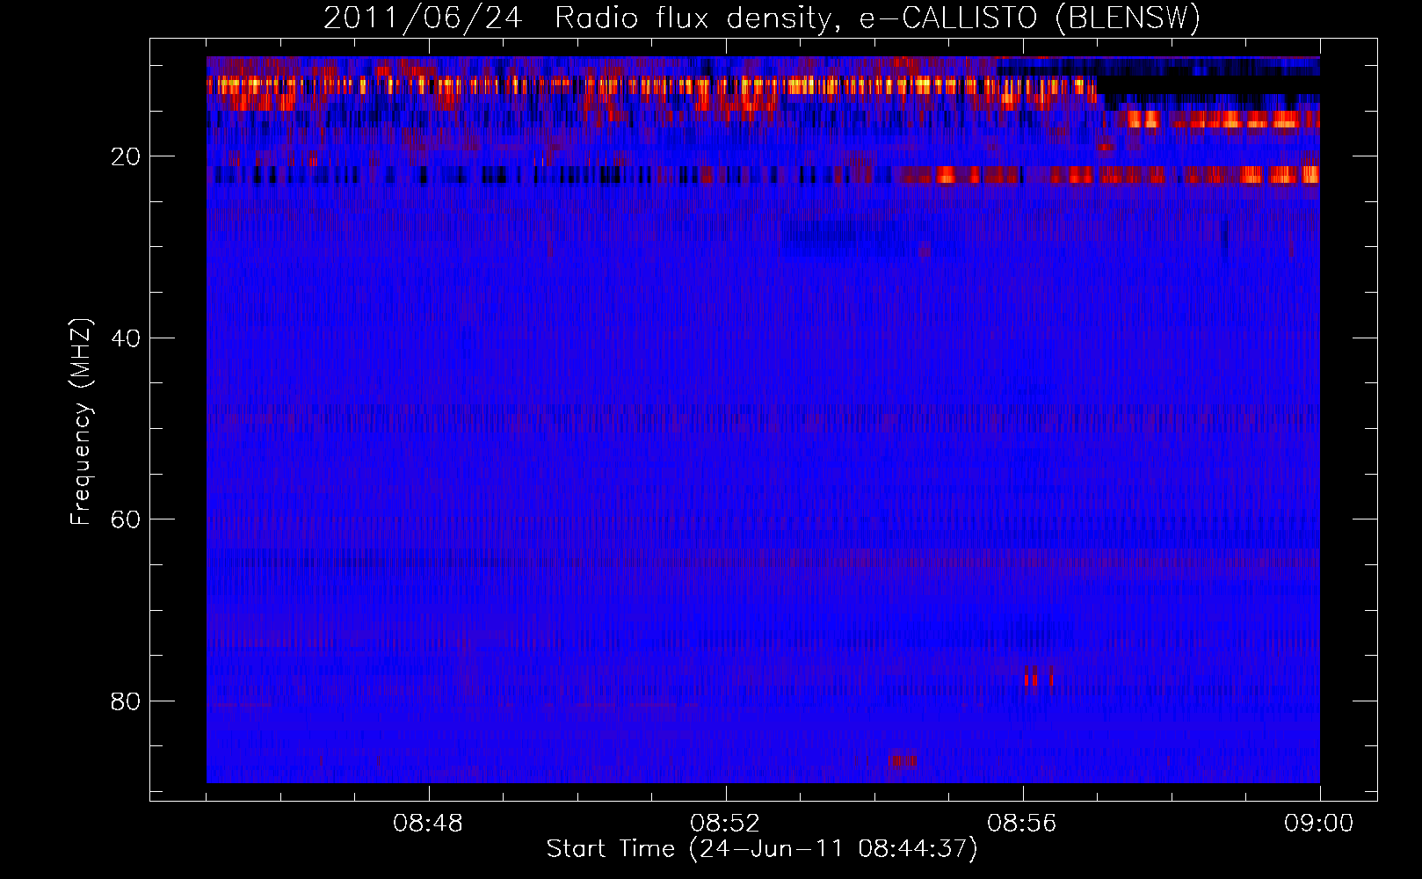
Task: Select the "Frequency (MHZ)" axis label
Action: (x=81, y=421)
